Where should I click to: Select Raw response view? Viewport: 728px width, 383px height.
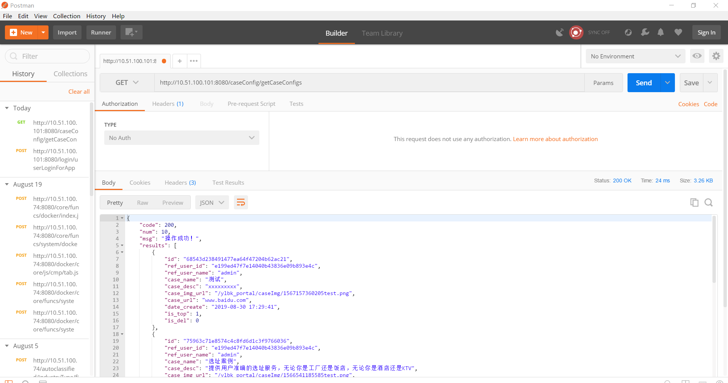tap(143, 203)
